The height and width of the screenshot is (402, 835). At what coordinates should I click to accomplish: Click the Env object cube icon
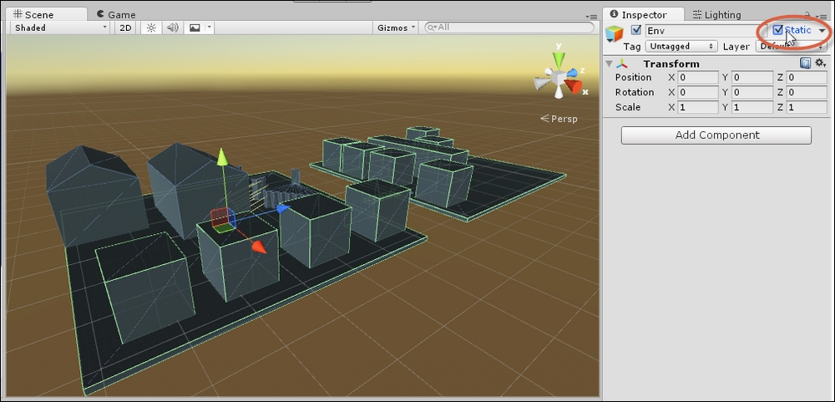[x=615, y=33]
